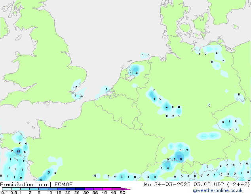Choose the 10–15 mm legend color box
Viewport: 251px width, 194px height.
click(52, 189)
